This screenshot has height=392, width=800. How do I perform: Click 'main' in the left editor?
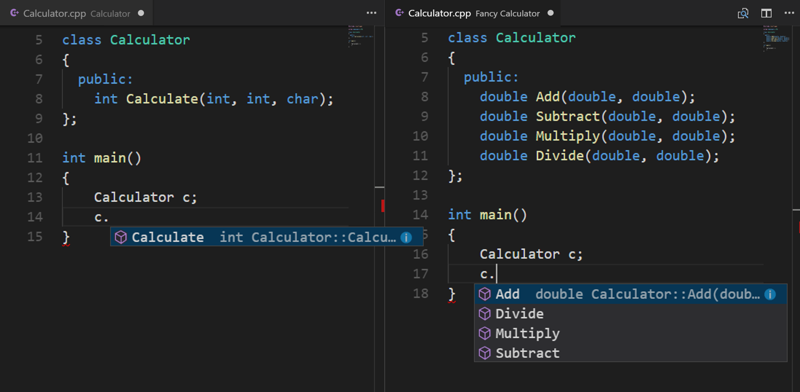[x=110, y=158]
